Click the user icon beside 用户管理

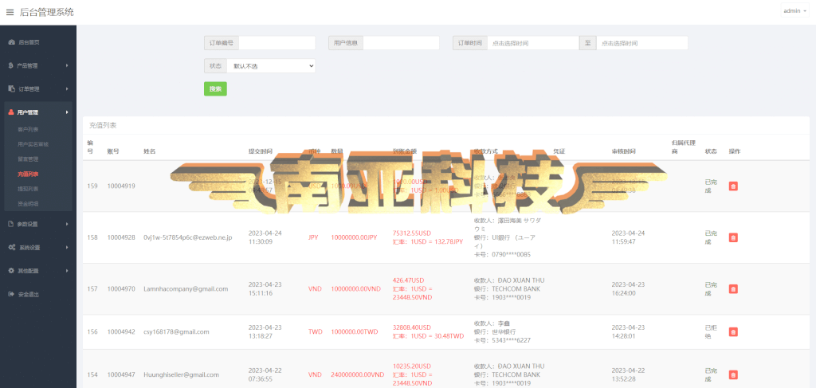pos(11,112)
